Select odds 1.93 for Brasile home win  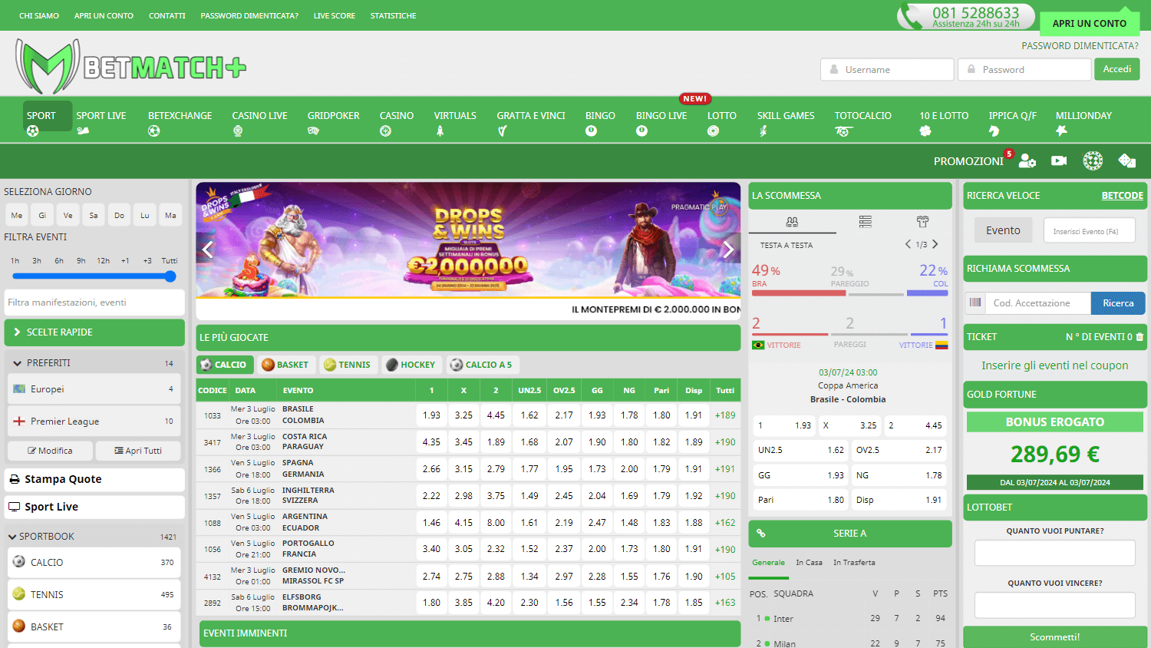[x=431, y=415]
